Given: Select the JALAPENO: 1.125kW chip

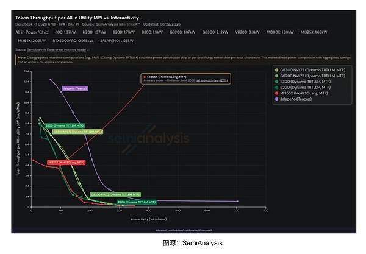Looking at the screenshot, I should tap(117, 41).
